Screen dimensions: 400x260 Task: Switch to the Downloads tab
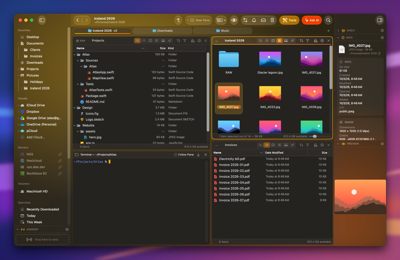pos(162,31)
